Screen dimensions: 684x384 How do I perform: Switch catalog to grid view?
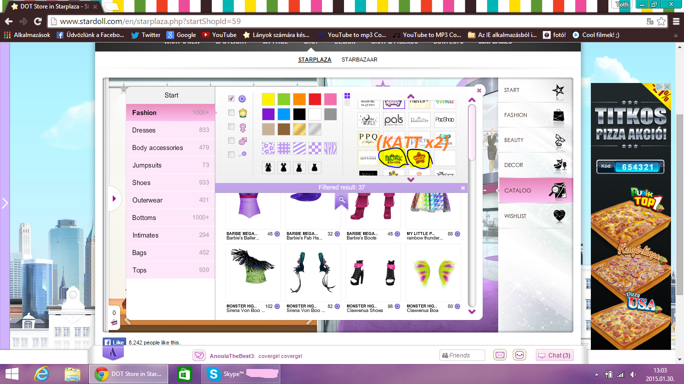[x=348, y=96]
